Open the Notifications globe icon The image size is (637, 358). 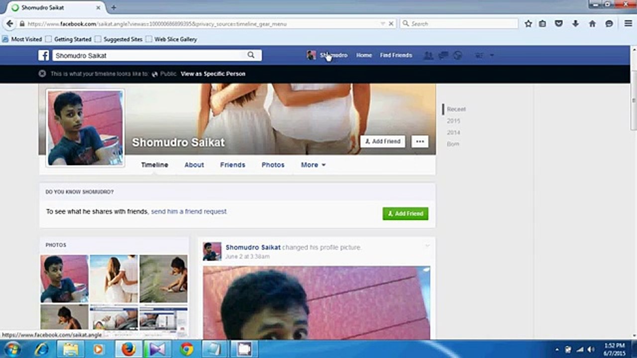click(457, 55)
